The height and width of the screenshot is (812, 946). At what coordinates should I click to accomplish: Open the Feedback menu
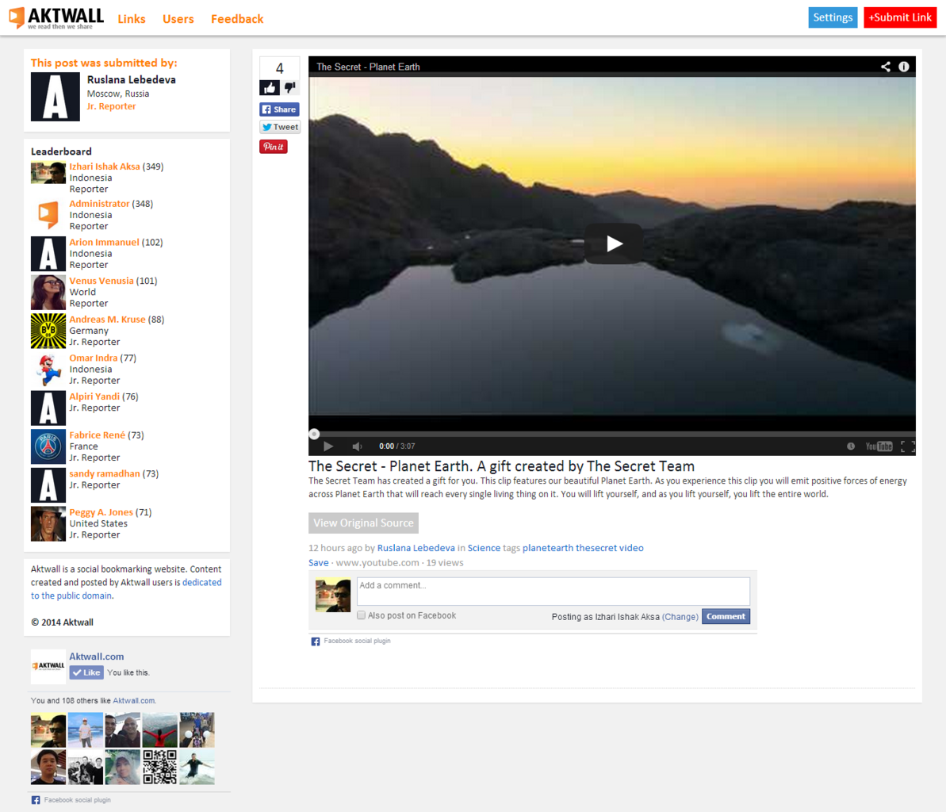[x=237, y=19]
